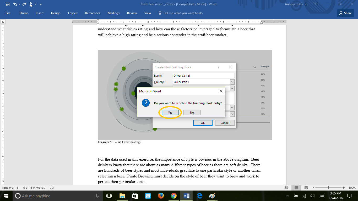Open the Windows Start menu
358x201 pixels.
tap(6, 196)
